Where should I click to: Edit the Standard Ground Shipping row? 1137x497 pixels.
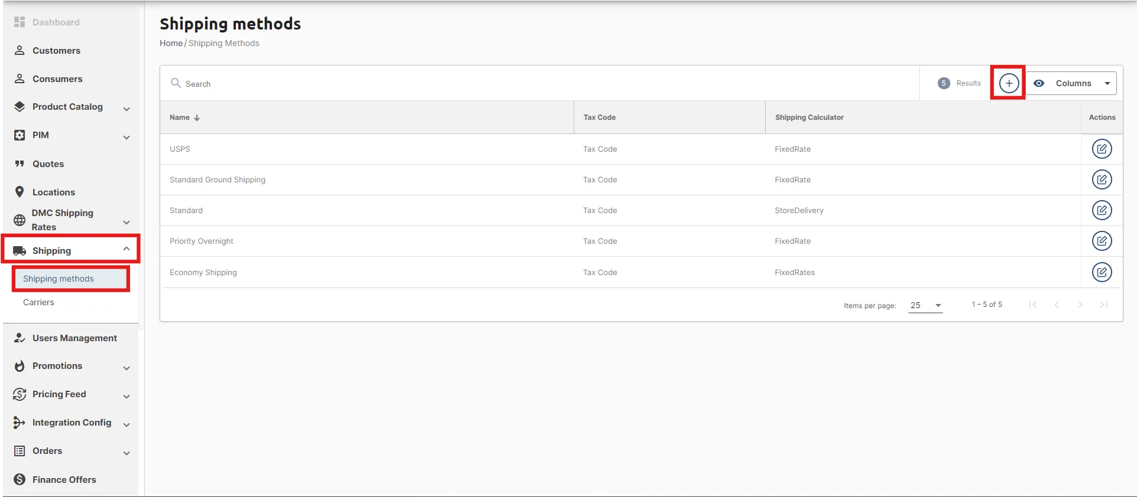point(1102,179)
